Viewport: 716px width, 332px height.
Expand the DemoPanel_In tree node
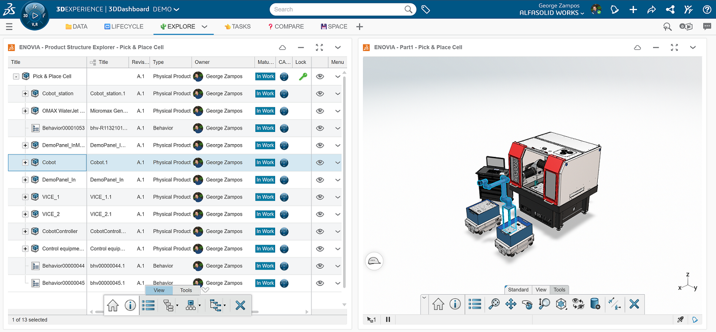click(25, 180)
